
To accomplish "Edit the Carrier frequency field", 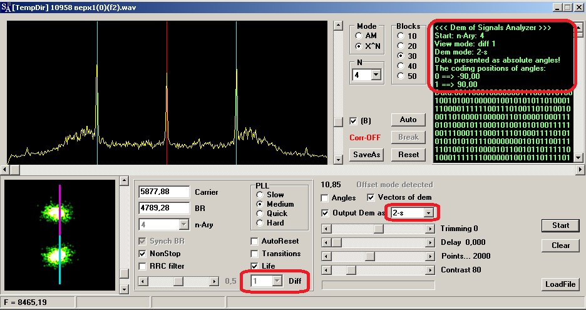I will [164, 192].
